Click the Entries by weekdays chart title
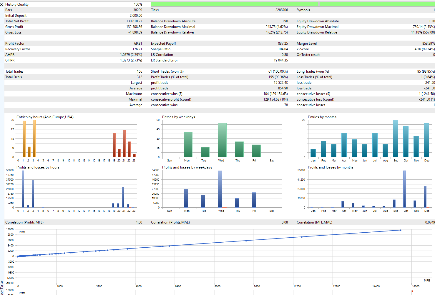 [x=179, y=117]
